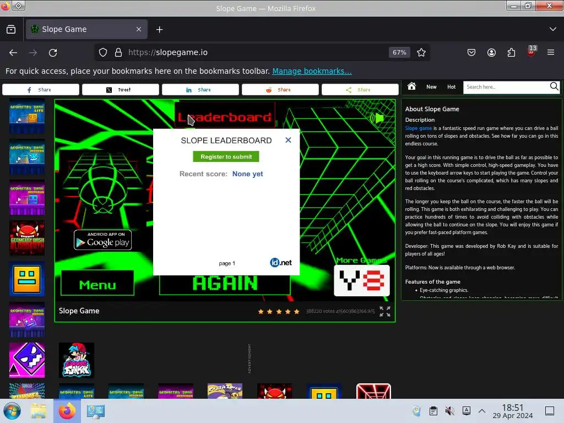Screen dimensions: 564x423
Task: Show desktop button in taskbar
Action: pyautogui.click(x=549, y=411)
